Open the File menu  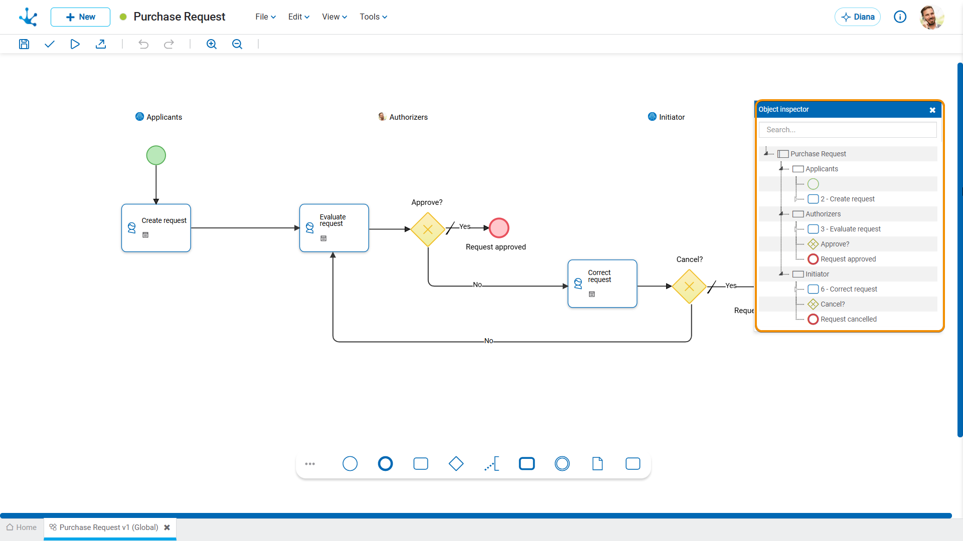[265, 17]
